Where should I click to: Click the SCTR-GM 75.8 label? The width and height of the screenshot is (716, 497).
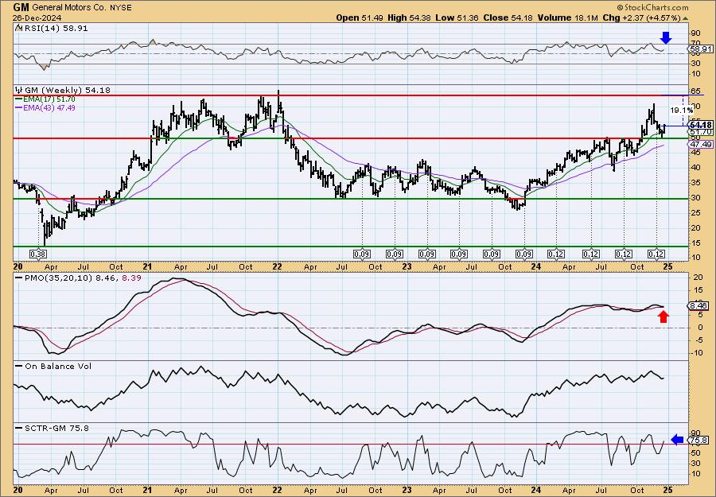pyautogui.click(x=56, y=428)
